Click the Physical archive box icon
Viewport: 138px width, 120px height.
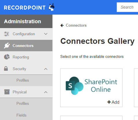click(7, 92)
